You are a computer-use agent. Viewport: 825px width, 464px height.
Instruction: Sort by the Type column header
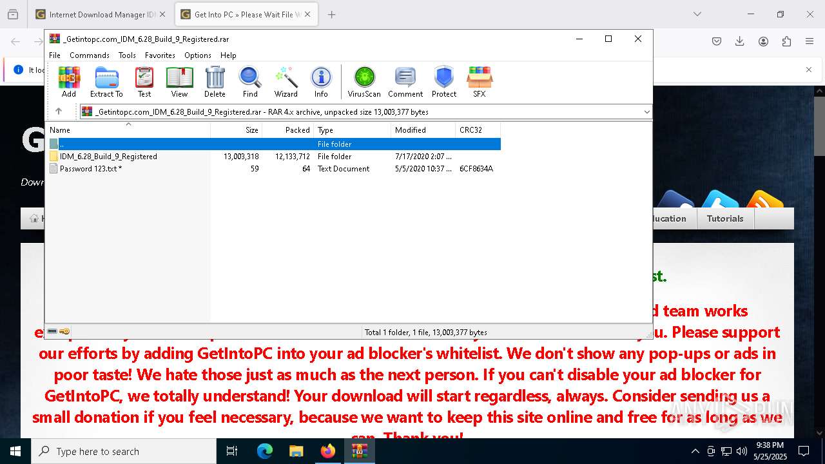coord(353,130)
